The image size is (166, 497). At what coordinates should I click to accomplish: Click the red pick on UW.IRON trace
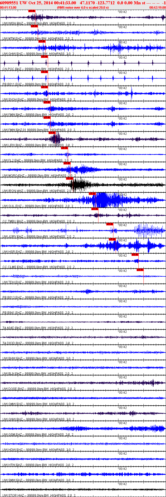(70, 178)
